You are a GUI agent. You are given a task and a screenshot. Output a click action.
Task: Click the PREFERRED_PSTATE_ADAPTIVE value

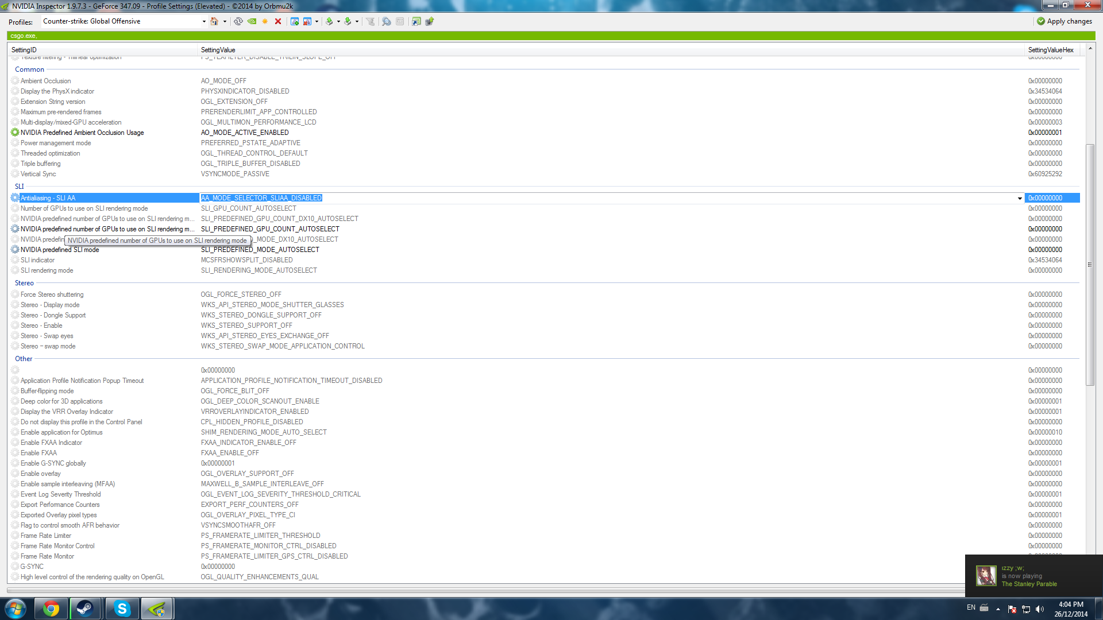250,143
